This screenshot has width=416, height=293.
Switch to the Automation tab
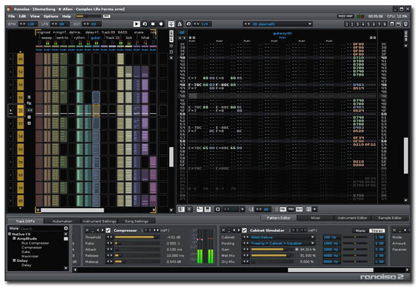coord(62,221)
